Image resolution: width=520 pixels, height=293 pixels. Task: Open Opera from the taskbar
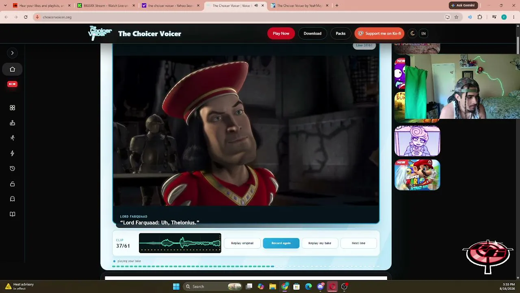332,286
